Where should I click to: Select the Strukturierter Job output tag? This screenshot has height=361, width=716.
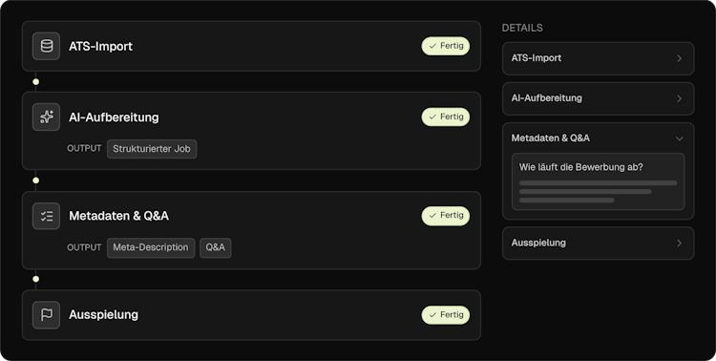(152, 149)
